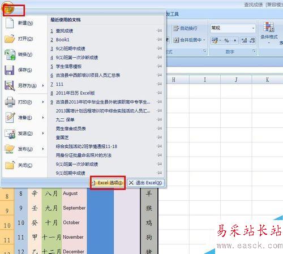Pin the 男生宿舍成员表 document

160,128
